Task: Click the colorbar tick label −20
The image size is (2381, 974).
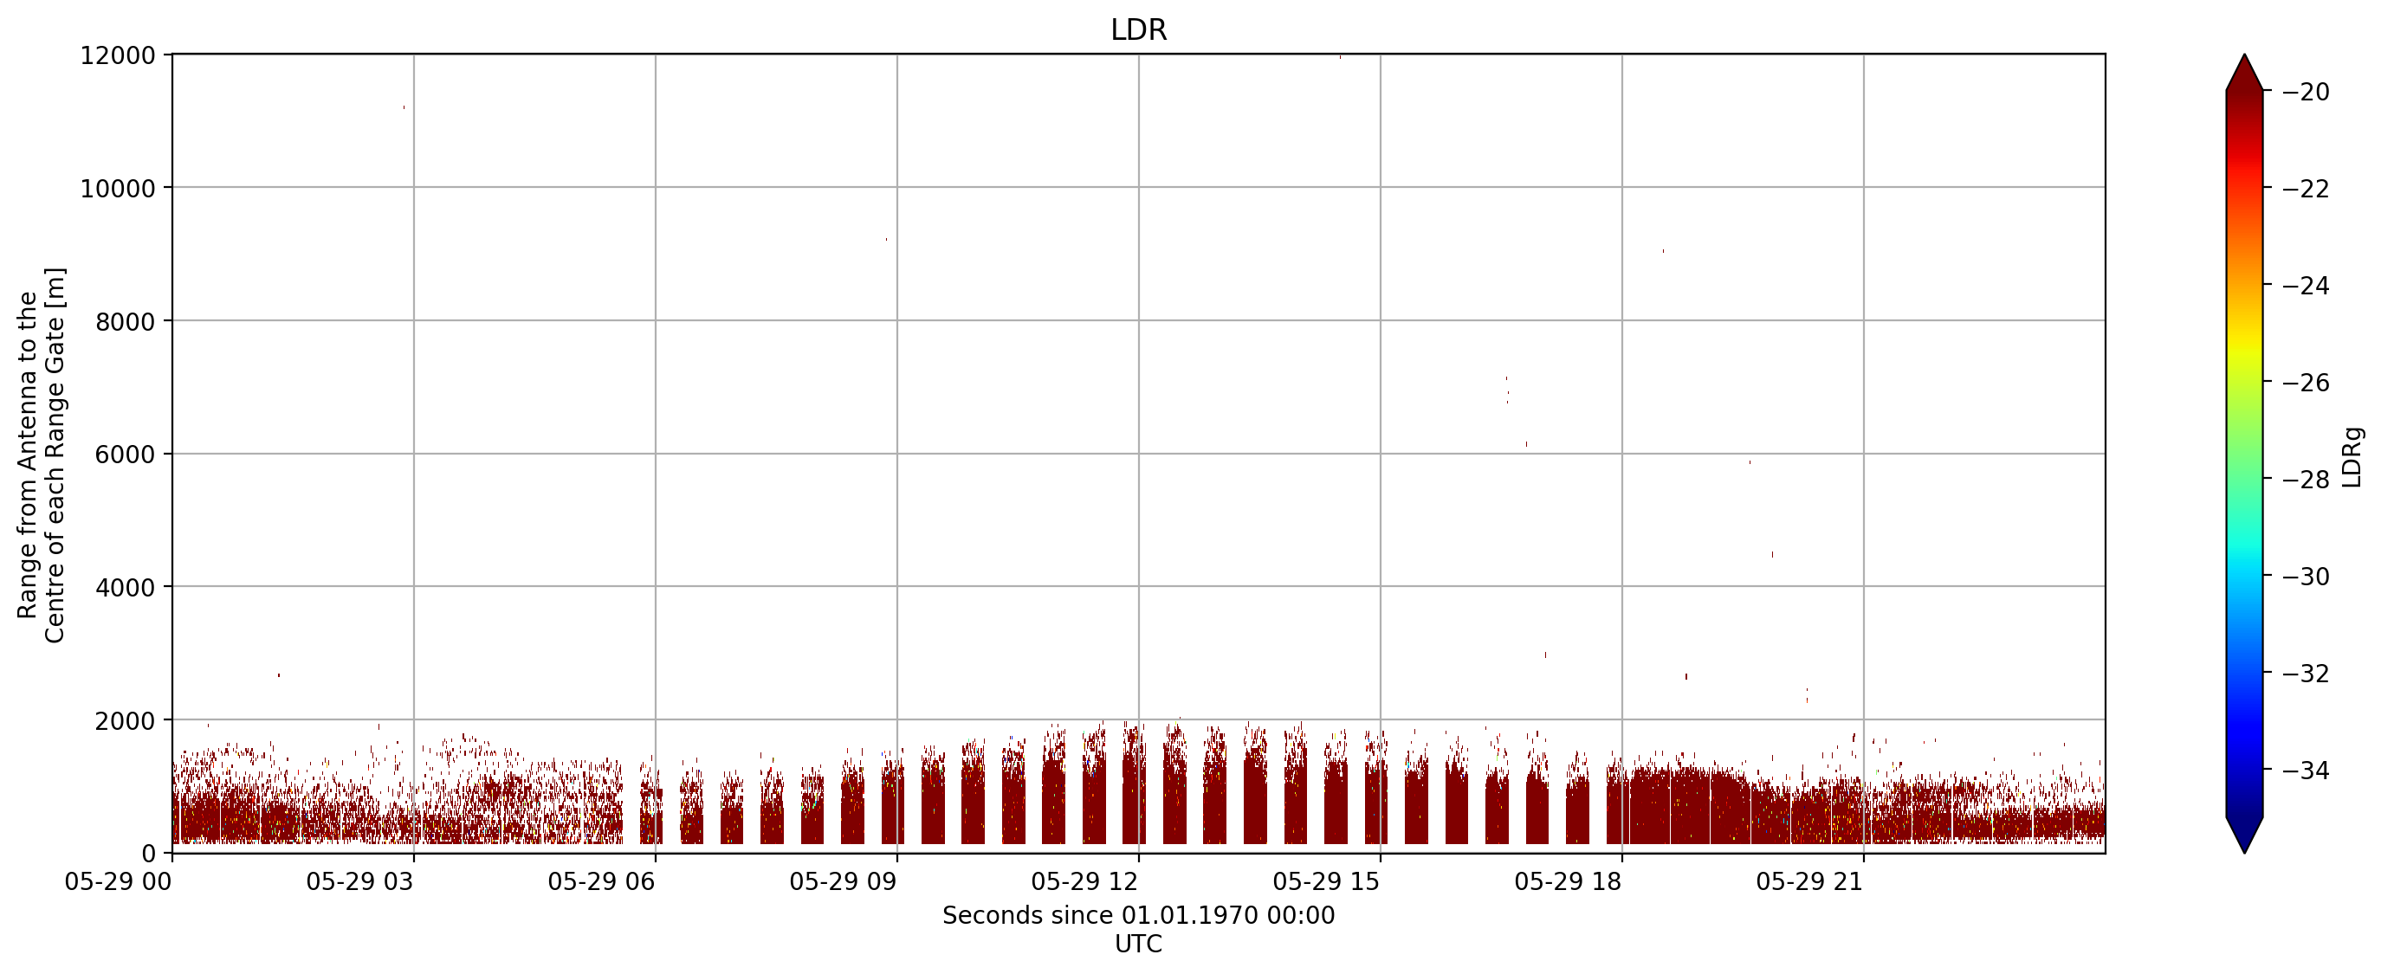Action: pos(2307,93)
